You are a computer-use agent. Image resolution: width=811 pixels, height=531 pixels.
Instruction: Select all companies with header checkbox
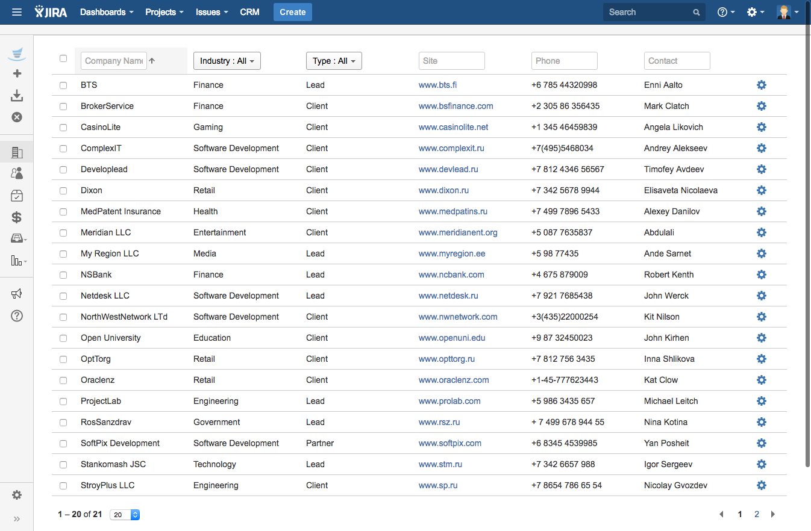(63, 58)
